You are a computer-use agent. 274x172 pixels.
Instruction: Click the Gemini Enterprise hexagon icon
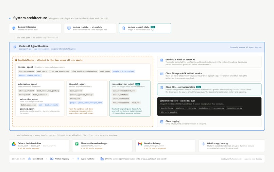[x=14, y=28]
